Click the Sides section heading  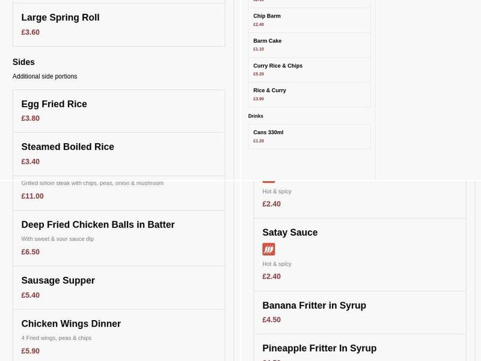(24, 62)
